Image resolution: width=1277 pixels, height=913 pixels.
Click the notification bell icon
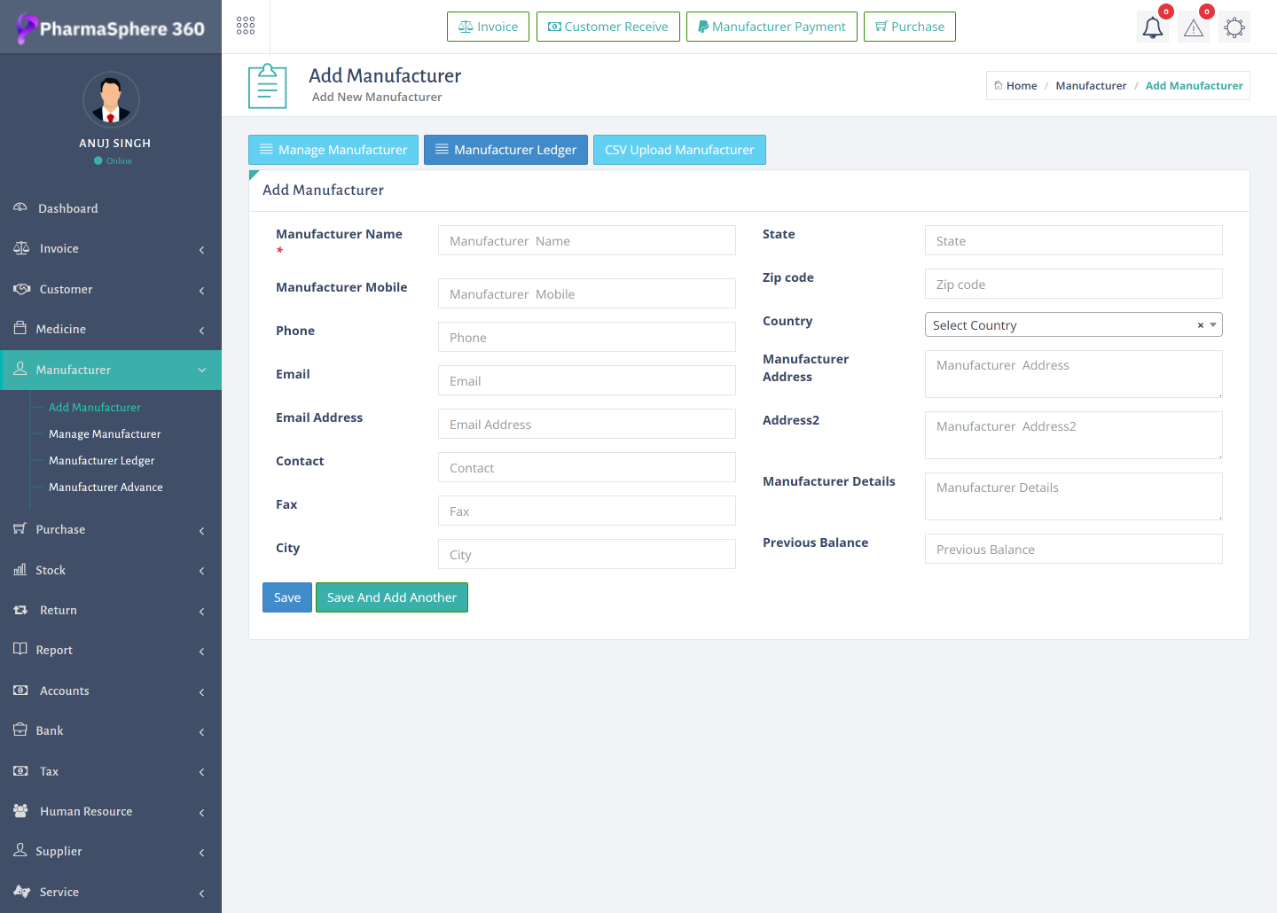tap(1152, 27)
